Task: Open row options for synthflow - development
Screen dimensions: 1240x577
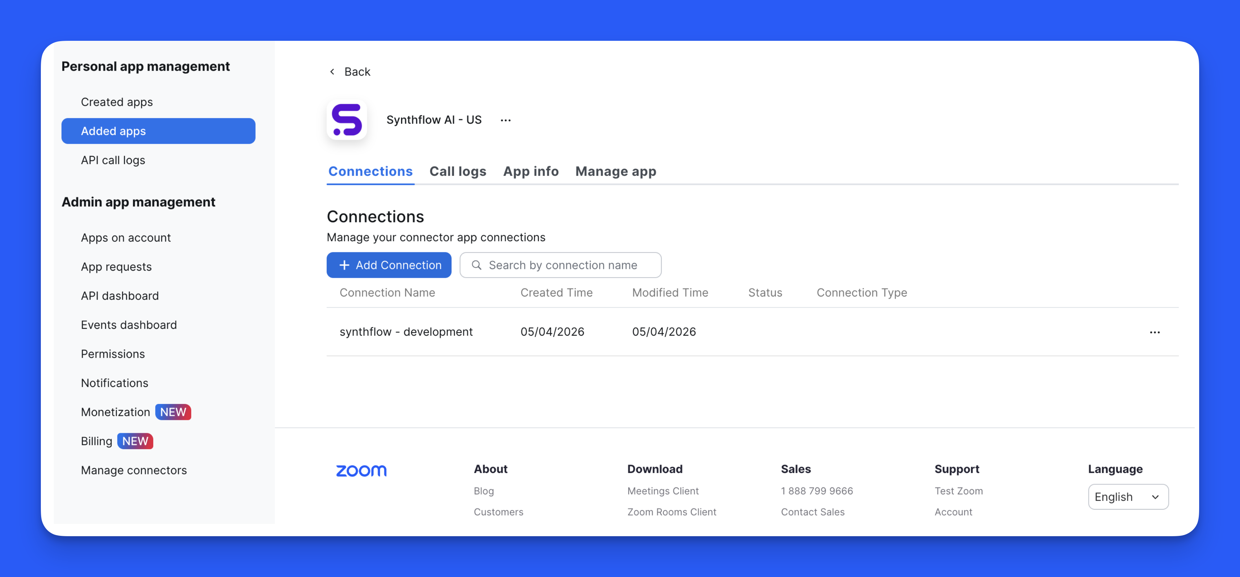Action: pos(1155,332)
